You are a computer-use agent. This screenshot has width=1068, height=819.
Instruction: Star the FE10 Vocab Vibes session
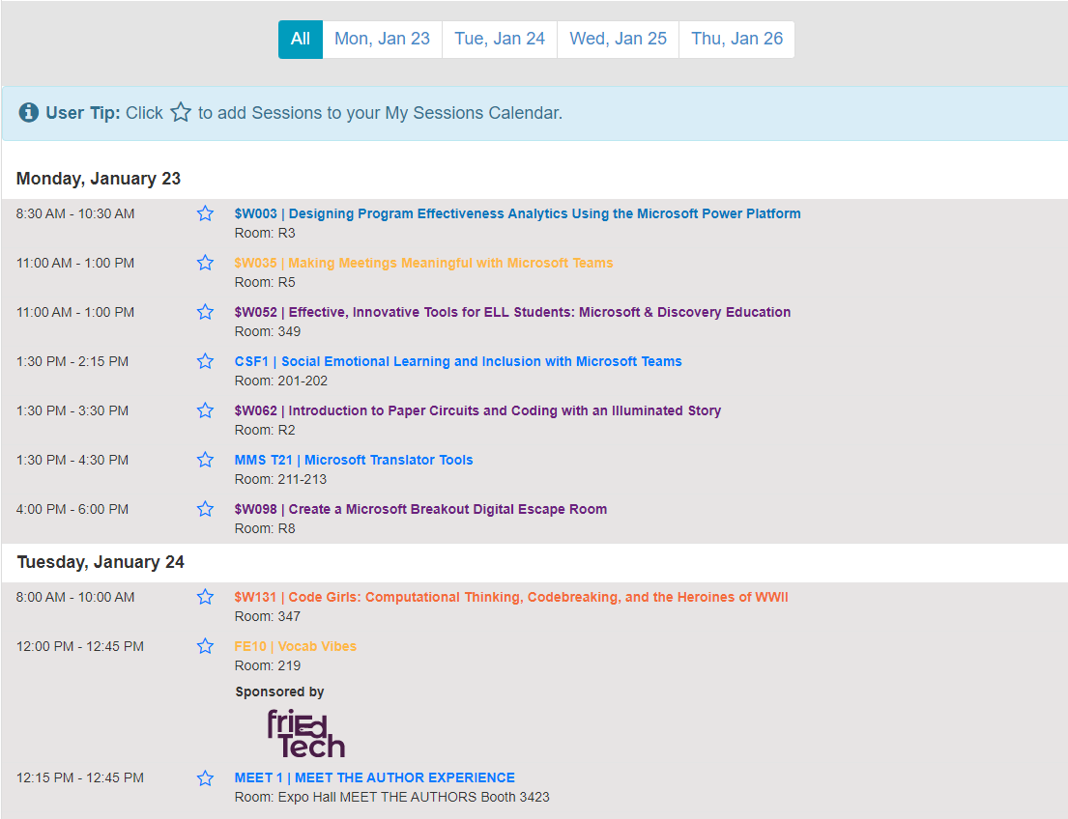click(x=205, y=645)
